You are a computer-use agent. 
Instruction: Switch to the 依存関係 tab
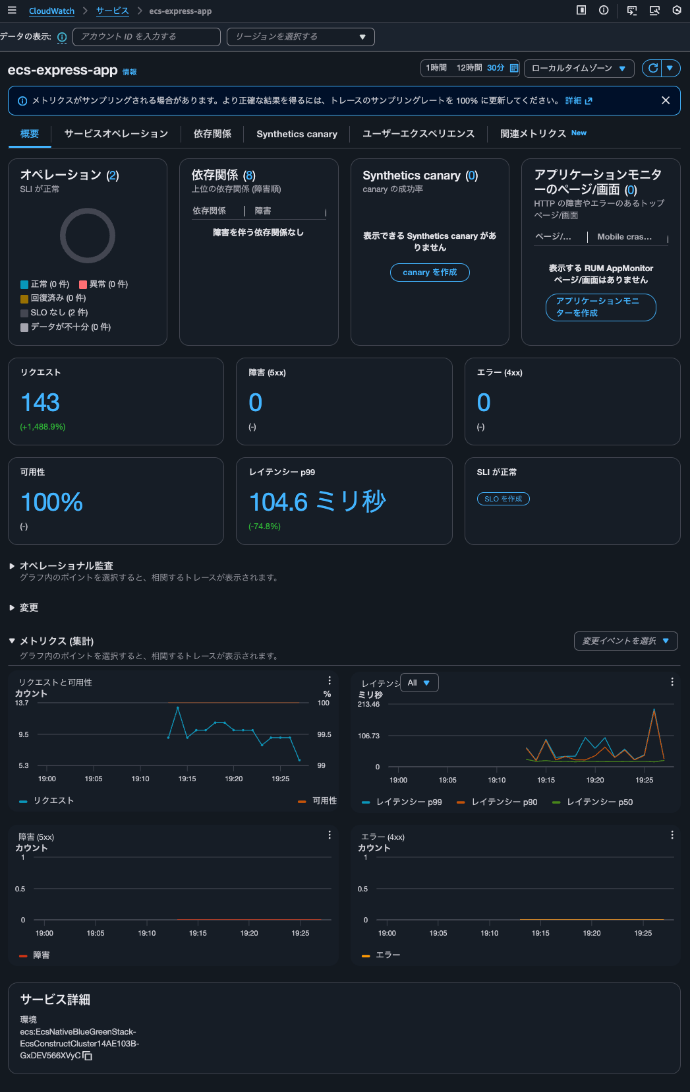[212, 134]
